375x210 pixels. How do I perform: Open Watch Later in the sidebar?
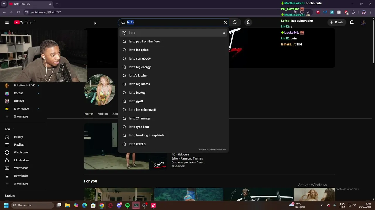tap(23, 153)
